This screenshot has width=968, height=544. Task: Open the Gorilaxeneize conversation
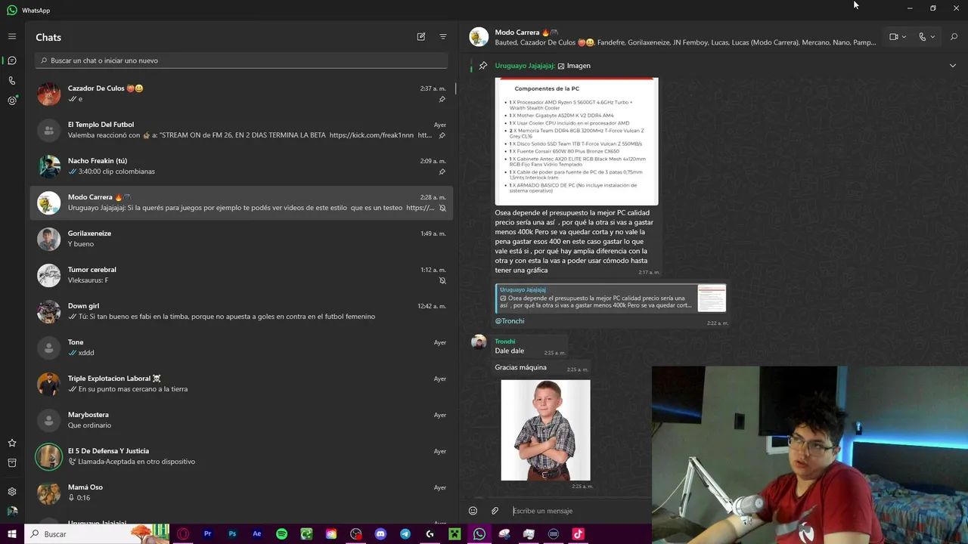tap(241, 239)
